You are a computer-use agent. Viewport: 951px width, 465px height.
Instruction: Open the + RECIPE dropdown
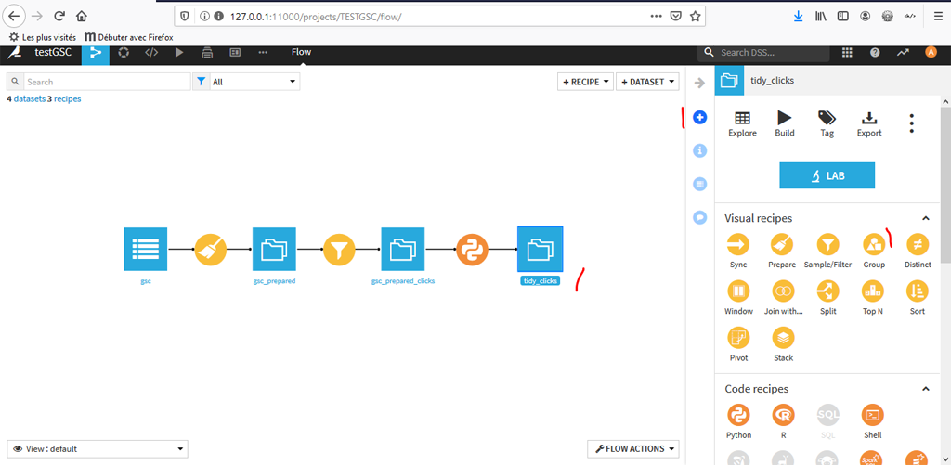click(x=585, y=82)
